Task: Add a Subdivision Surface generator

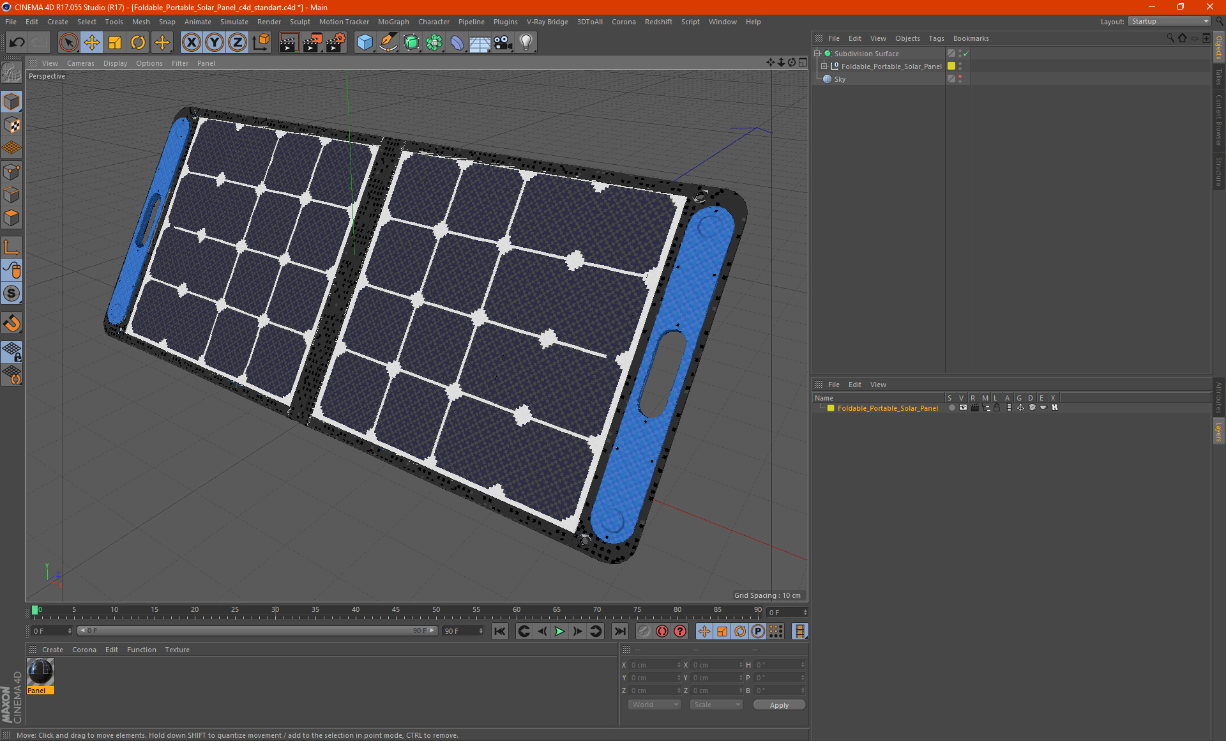Action: pyautogui.click(x=411, y=43)
